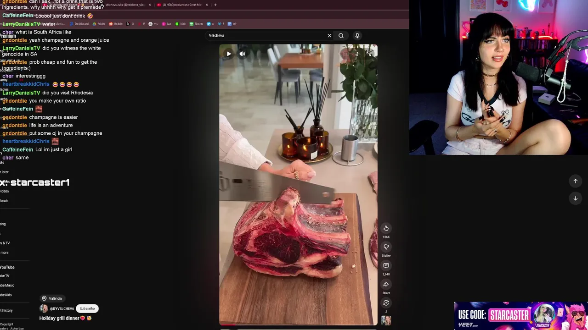Open the Sheets bookmark
Viewport: 588px width, 330px height.
point(196,24)
